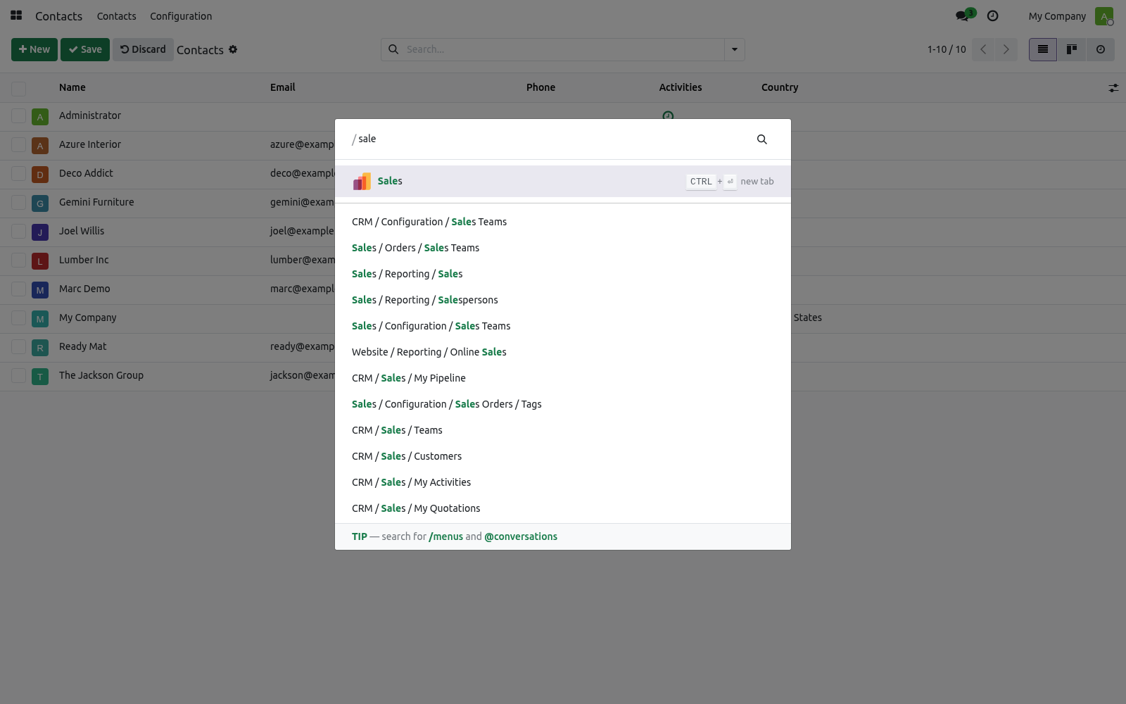Open the activities clock icon in top bar

pos(993,15)
